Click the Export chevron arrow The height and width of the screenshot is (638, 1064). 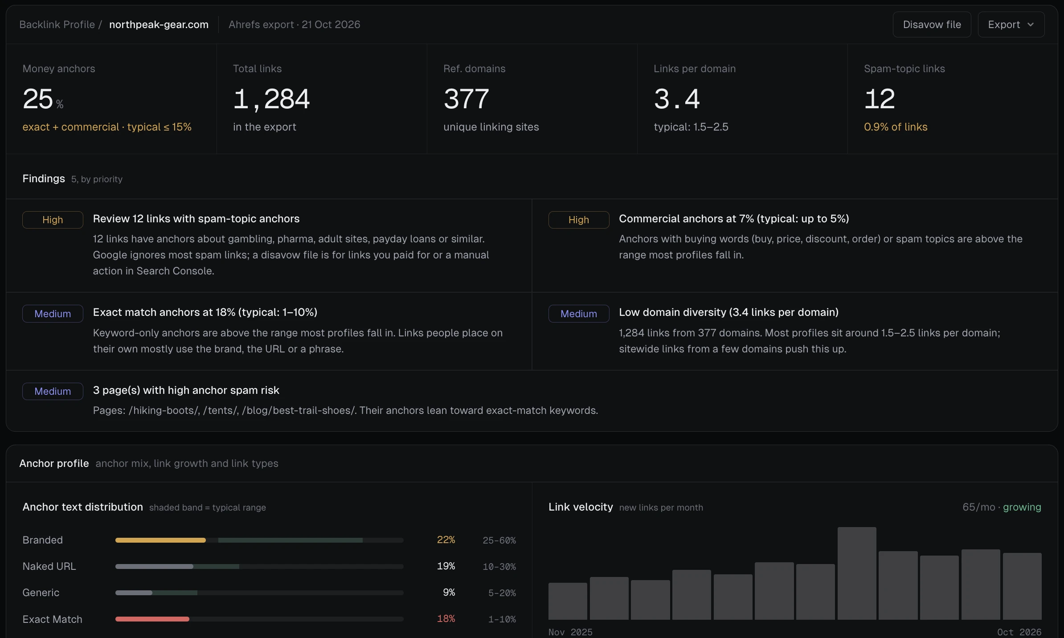(x=1031, y=25)
